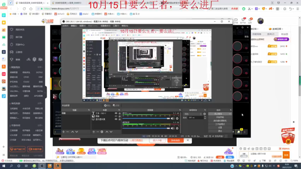301x169 pixels.
Task: Remove the selected scene in OBS
Action: click(68, 132)
